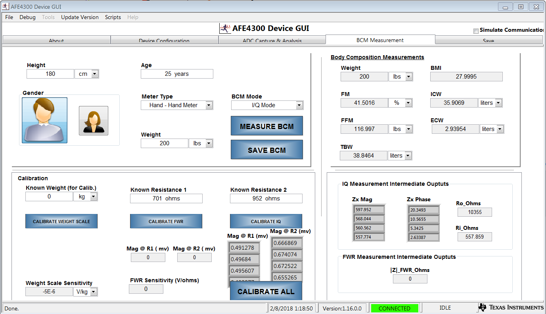Click the Ri_Ohms value 557.859
This screenshot has width=546, height=314.
pyautogui.click(x=475, y=237)
